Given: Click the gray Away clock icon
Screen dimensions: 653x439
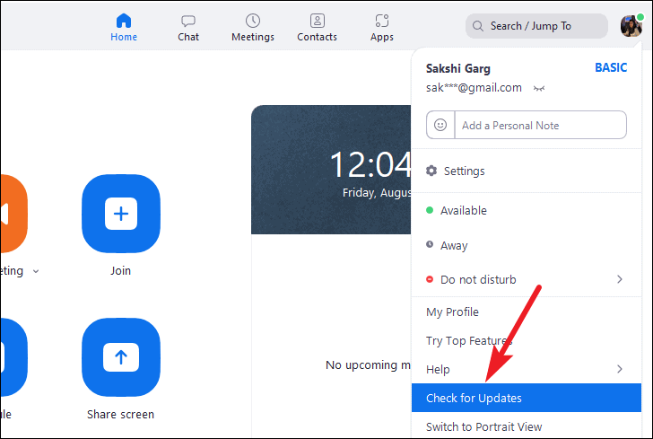Looking at the screenshot, I should (x=430, y=244).
